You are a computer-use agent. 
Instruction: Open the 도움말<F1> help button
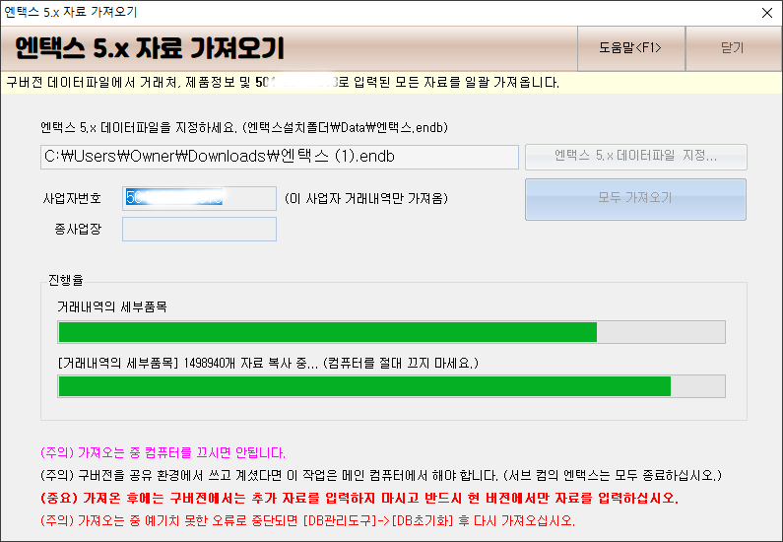(630, 48)
